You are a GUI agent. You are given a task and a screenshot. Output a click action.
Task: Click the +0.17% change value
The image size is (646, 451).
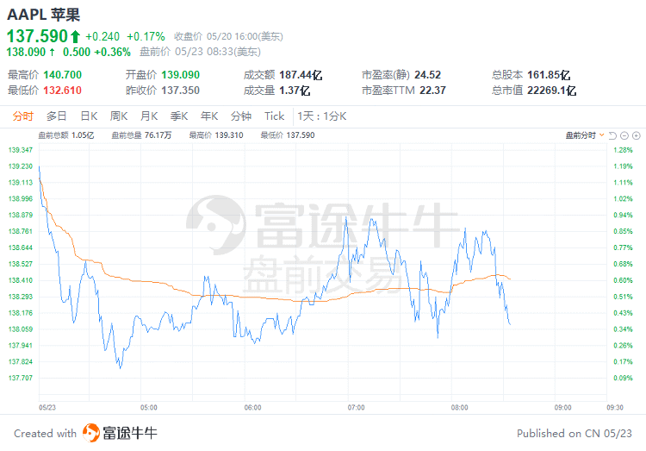tap(146, 37)
